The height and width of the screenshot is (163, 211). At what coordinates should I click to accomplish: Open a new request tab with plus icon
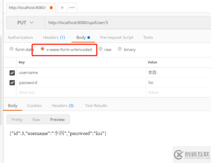62,8
